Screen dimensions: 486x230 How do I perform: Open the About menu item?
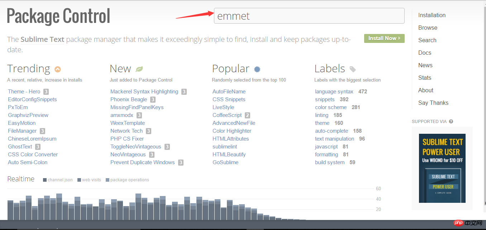(426, 90)
